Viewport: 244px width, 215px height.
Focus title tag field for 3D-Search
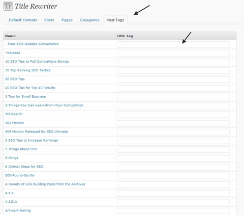click(x=173, y=115)
